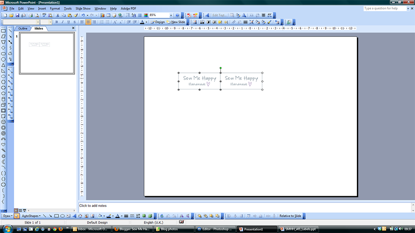Expand the Undo history dropdown arrow

[87, 15]
